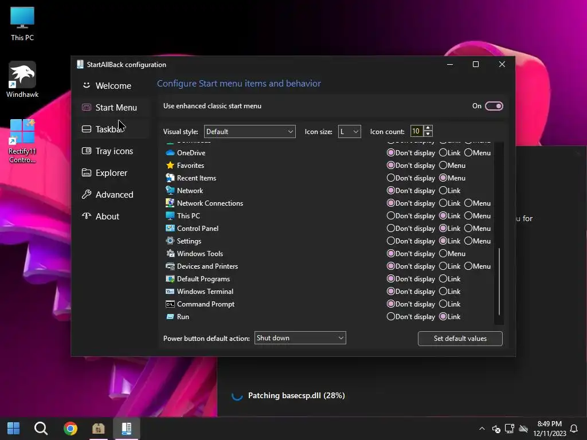Set Network to Link
587x440 pixels.
pyautogui.click(x=450, y=190)
